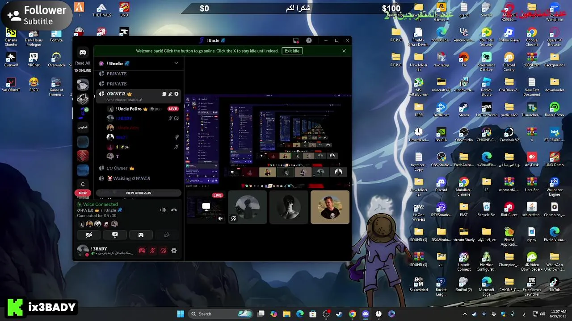Click the noise suppression waveform icon

click(x=163, y=210)
